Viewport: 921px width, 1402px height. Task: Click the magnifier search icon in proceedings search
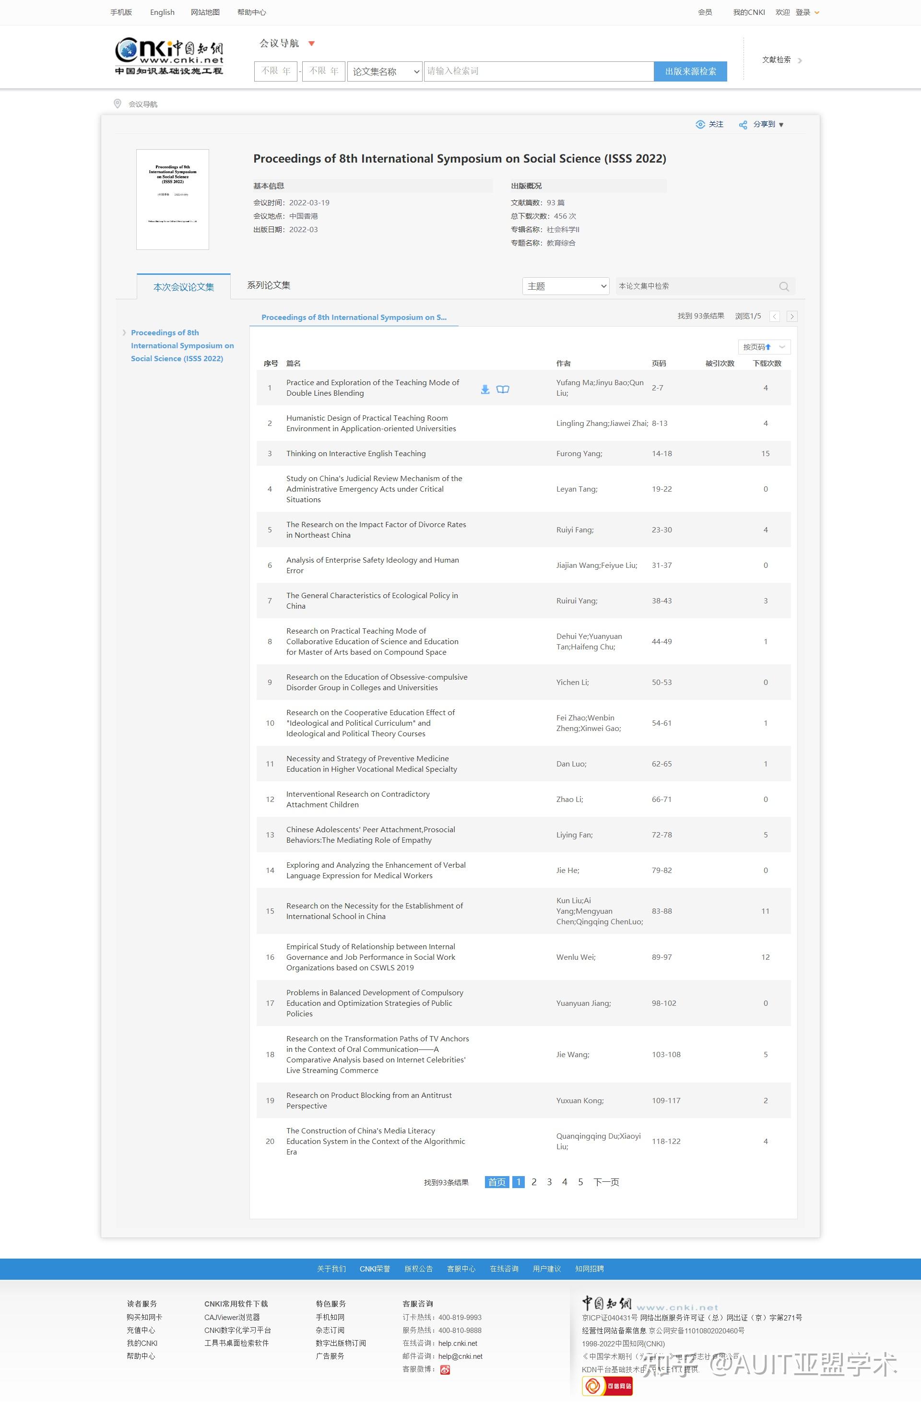[x=783, y=286]
